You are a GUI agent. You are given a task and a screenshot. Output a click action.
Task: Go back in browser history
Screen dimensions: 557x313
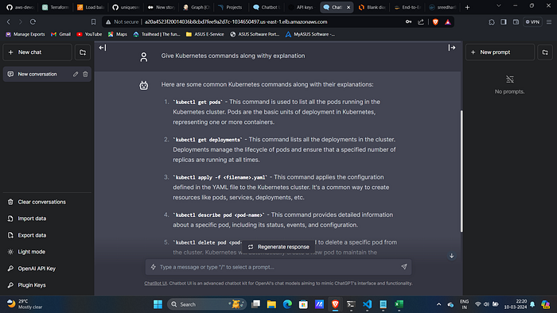tap(9, 22)
